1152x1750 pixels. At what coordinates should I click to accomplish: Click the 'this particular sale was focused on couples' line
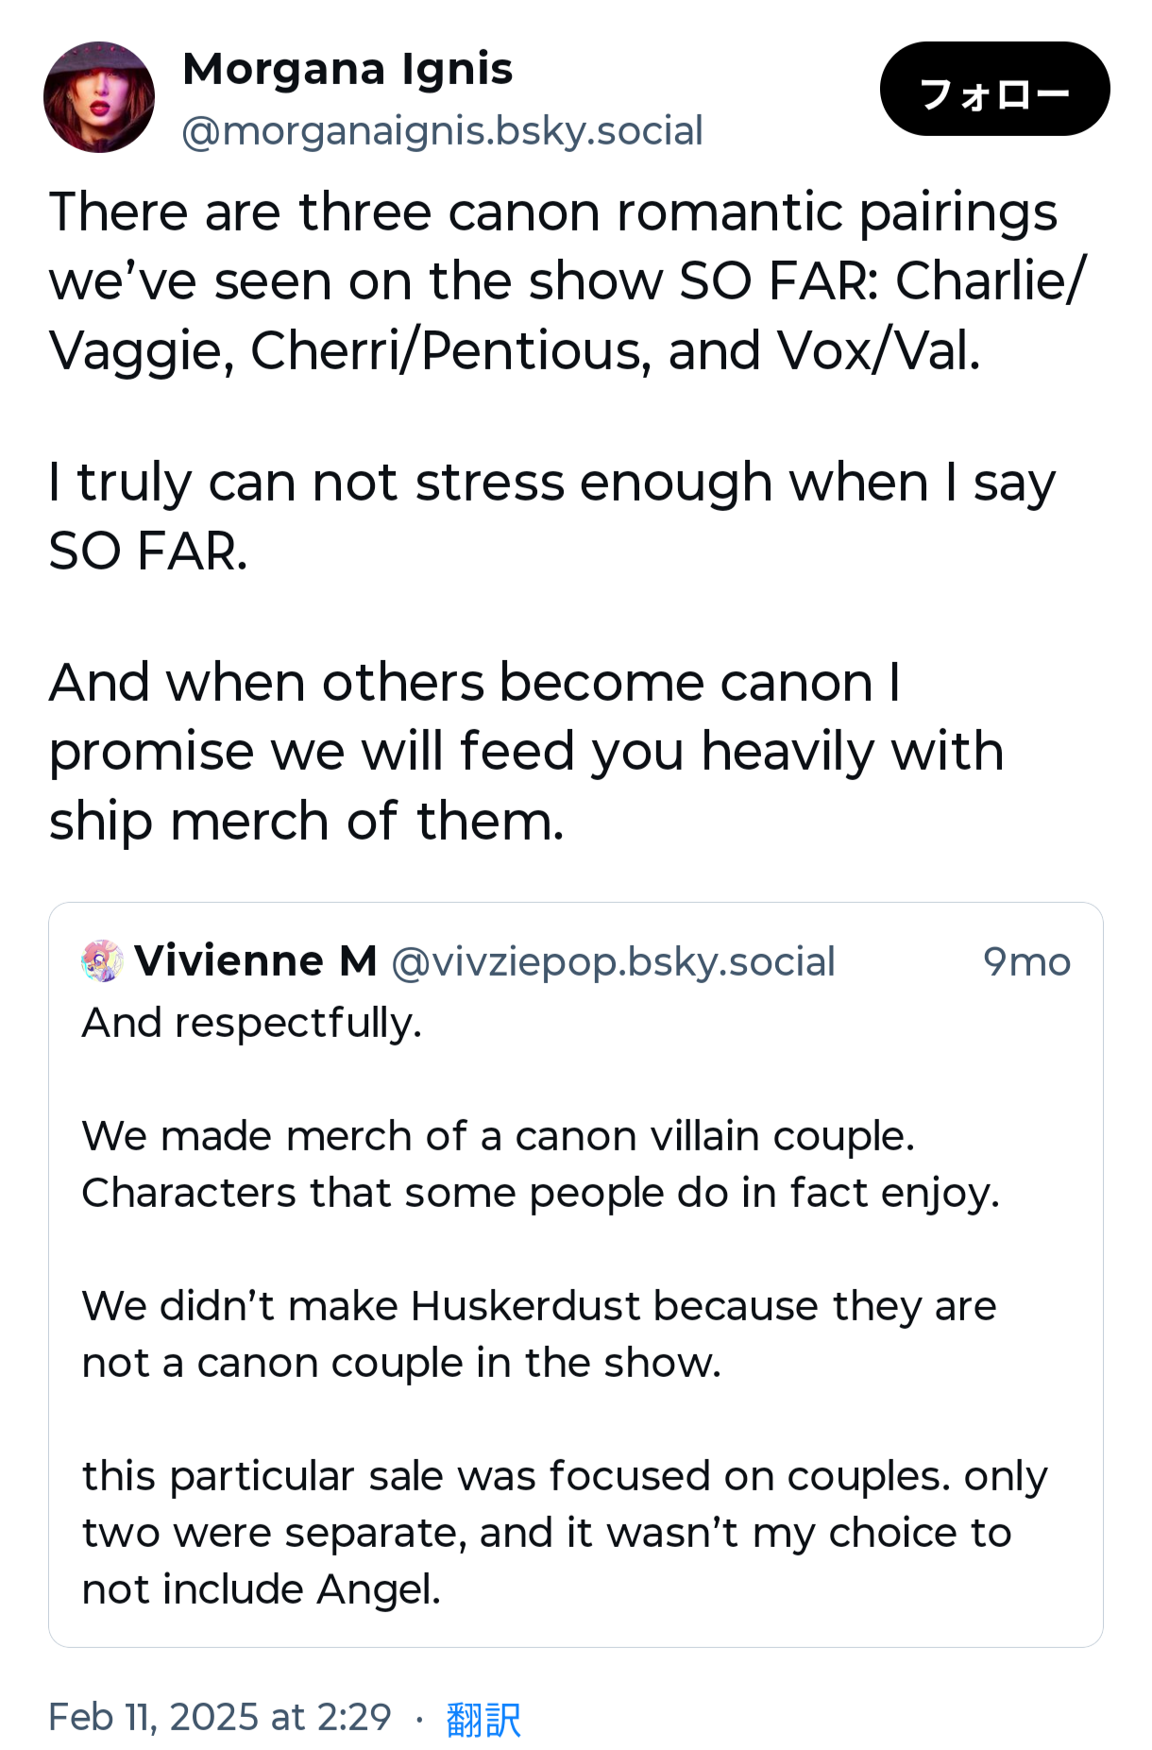coord(564,1476)
